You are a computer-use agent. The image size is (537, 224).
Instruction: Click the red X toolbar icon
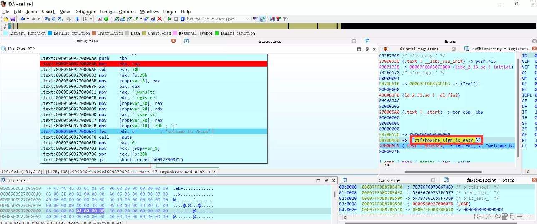[159, 19]
